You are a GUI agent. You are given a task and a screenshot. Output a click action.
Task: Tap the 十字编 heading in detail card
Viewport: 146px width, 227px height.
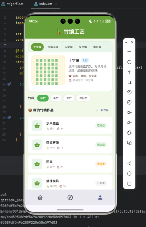point(74,60)
